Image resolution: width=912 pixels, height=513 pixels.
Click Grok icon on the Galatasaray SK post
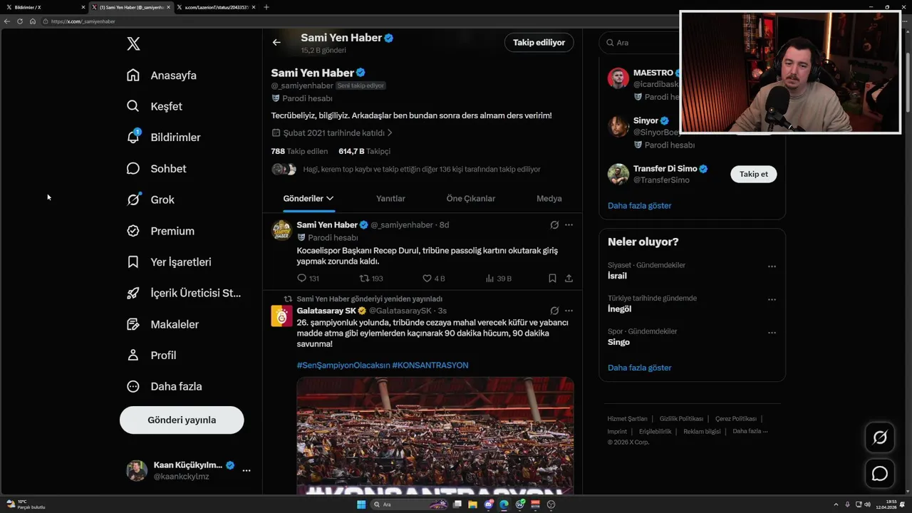(554, 311)
